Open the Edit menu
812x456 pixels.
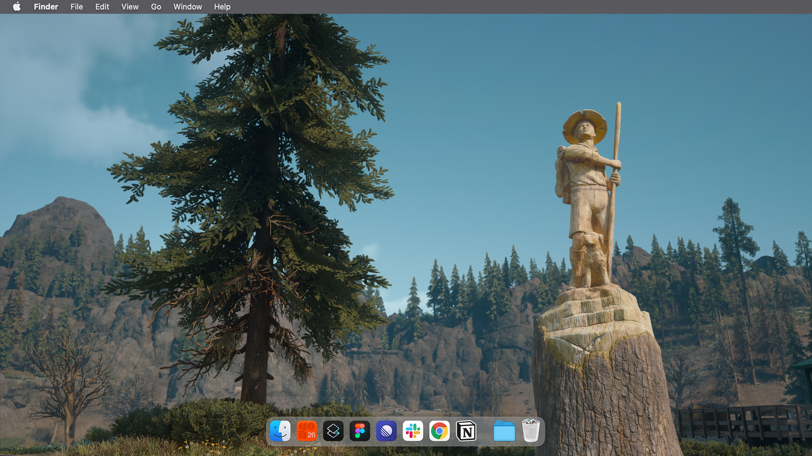coord(102,7)
